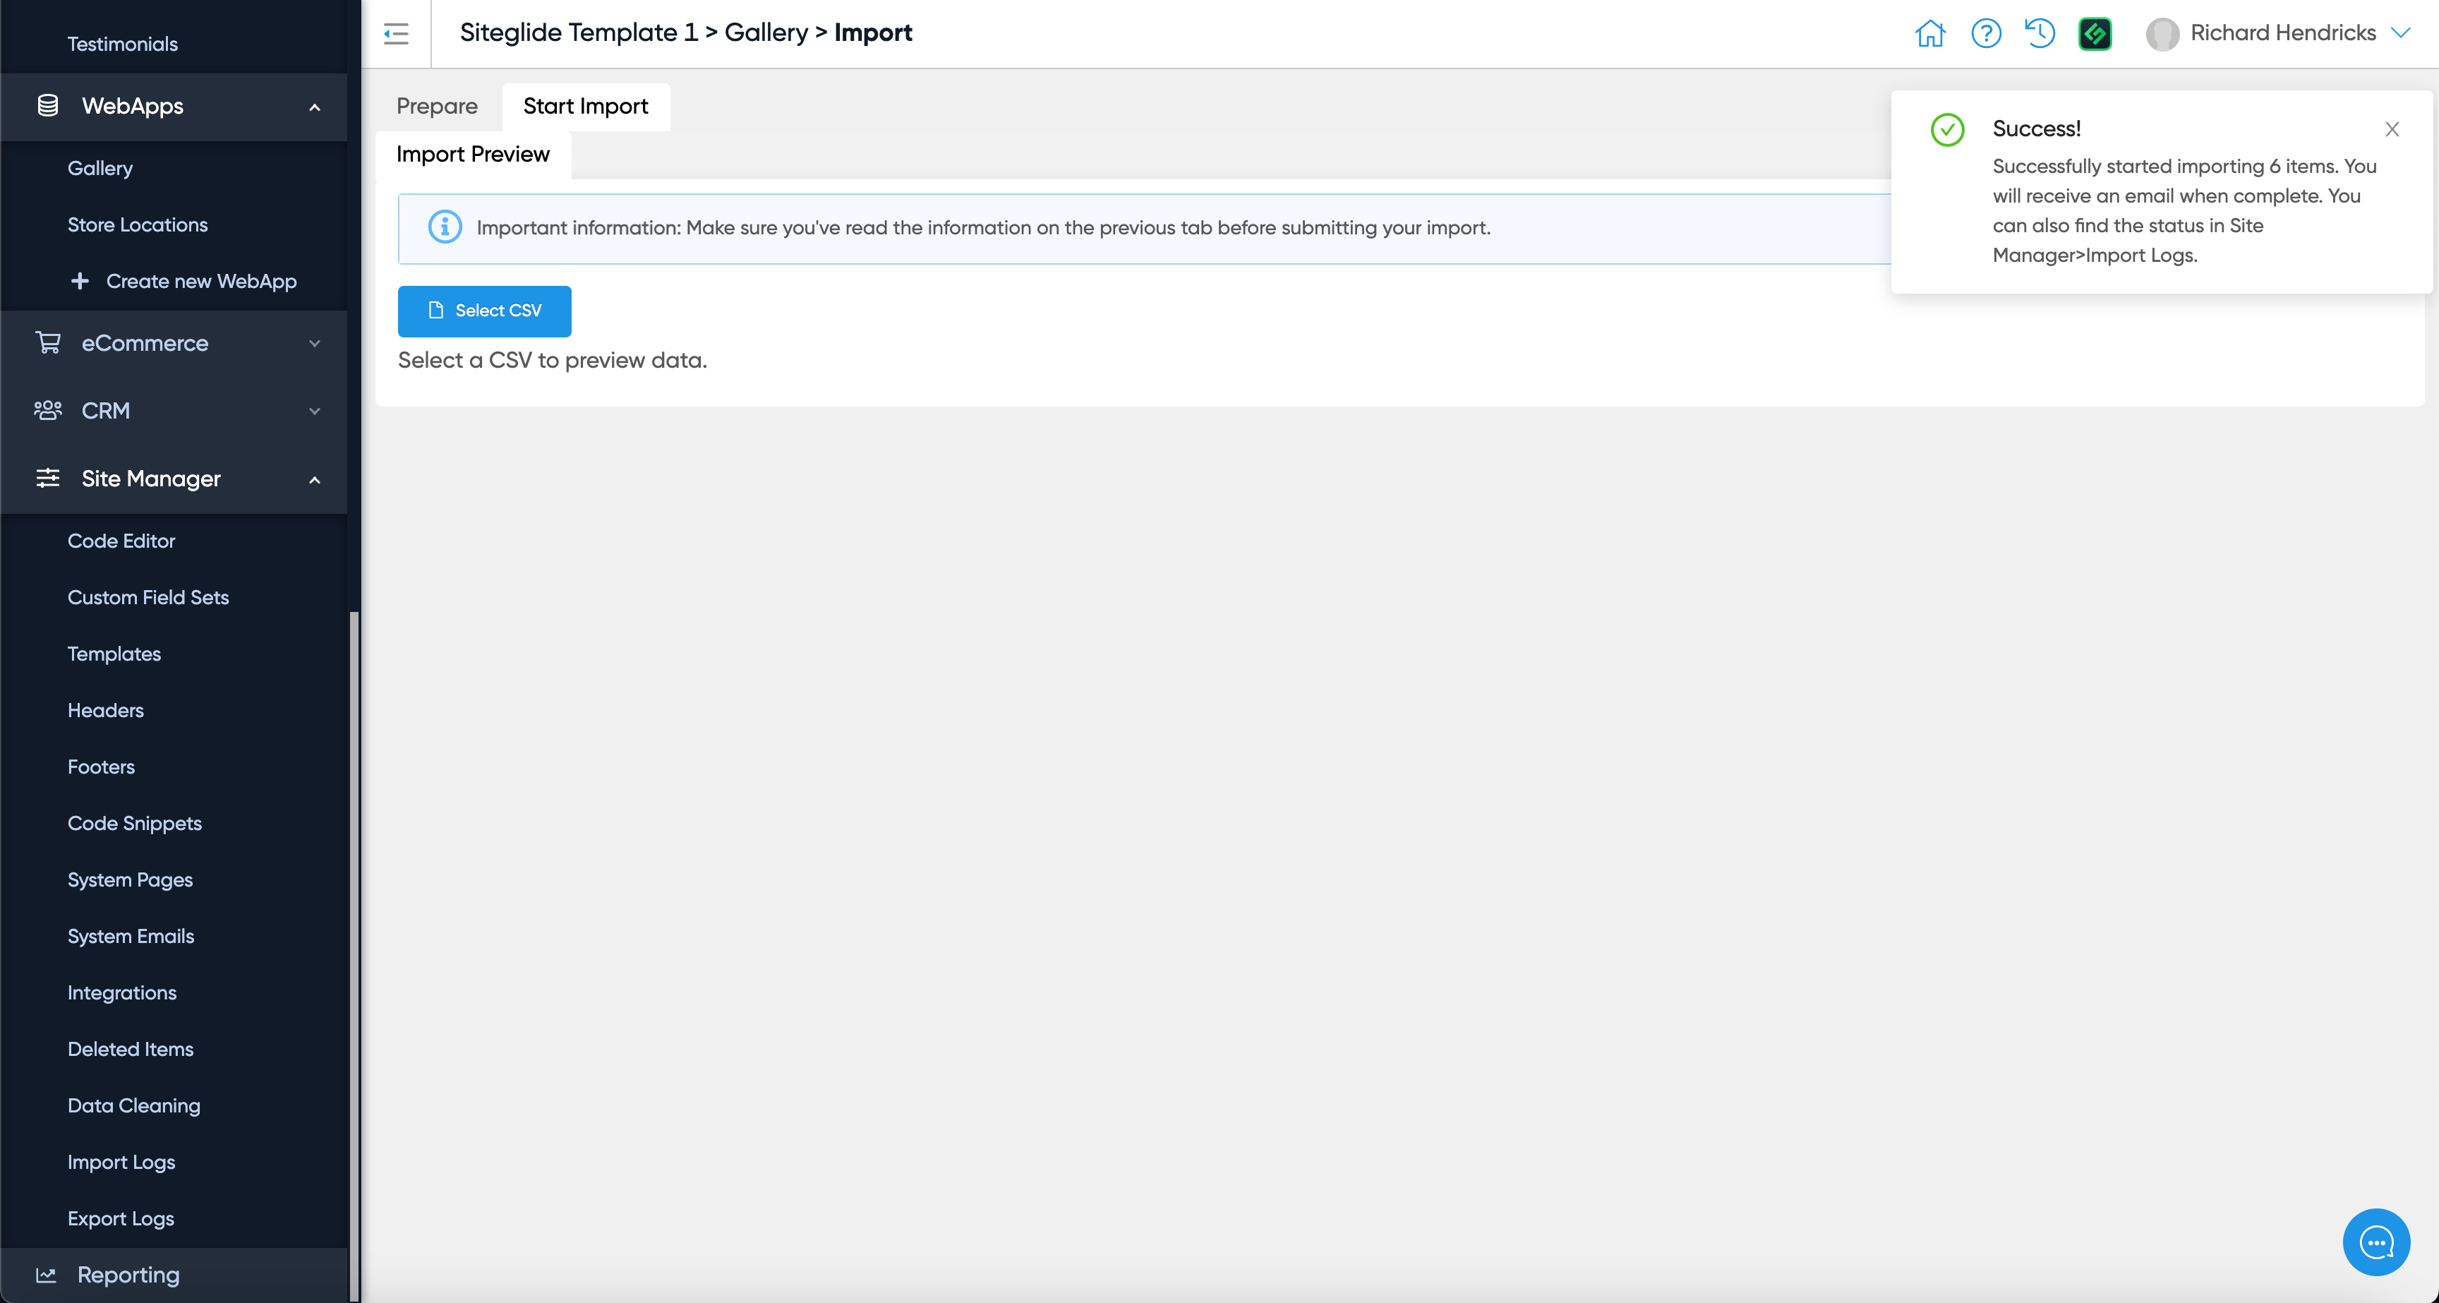The width and height of the screenshot is (2439, 1303).
Task: Open Import Logs in the sidebar
Action: pos(121,1162)
